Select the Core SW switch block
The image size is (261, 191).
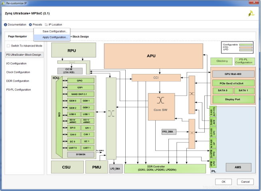tap(161, 107)
